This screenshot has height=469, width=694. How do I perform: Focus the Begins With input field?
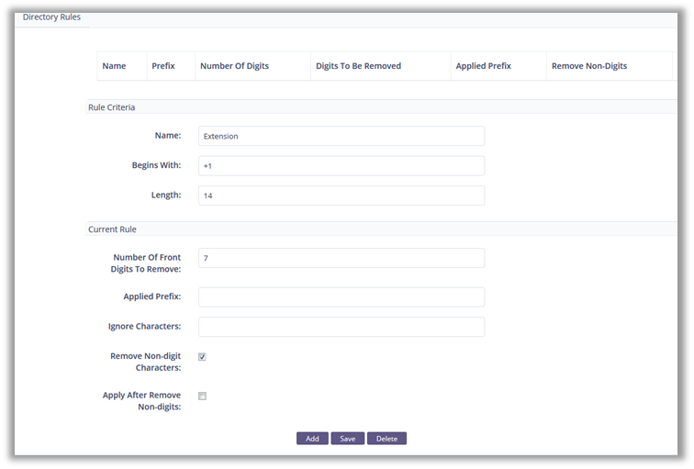tap(341, 166)
